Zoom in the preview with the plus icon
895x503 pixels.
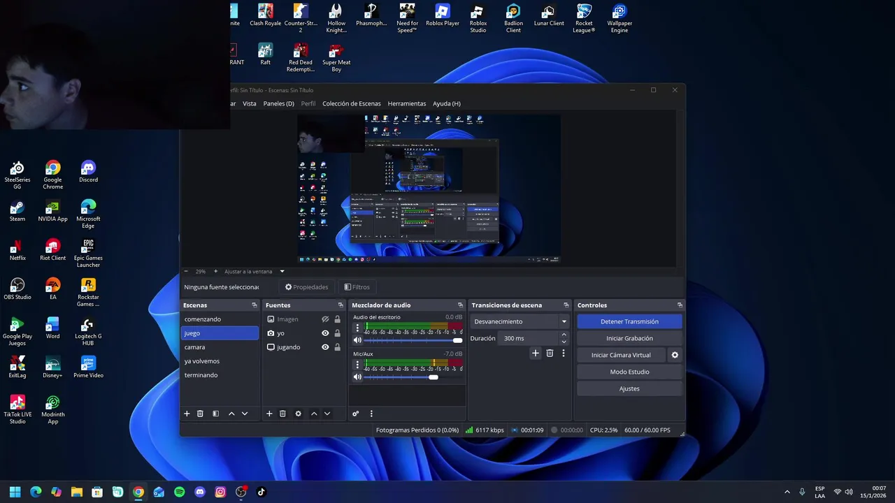[x=216, y=271]
